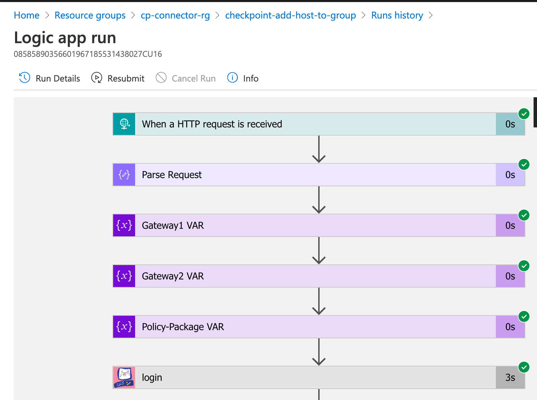The image size is (537, 400).
Task: Expand the Gateway1 VAR step
Action: (x=319, y=225)
